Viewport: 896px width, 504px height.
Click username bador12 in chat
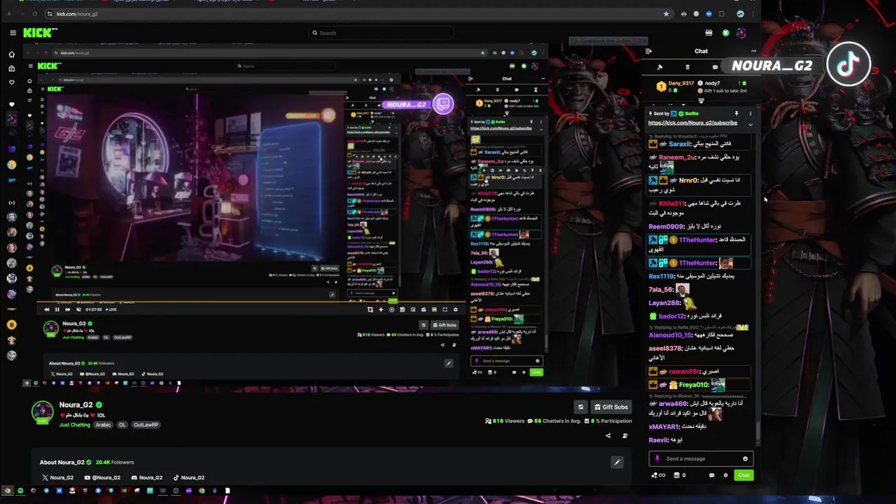click(672, 316)
